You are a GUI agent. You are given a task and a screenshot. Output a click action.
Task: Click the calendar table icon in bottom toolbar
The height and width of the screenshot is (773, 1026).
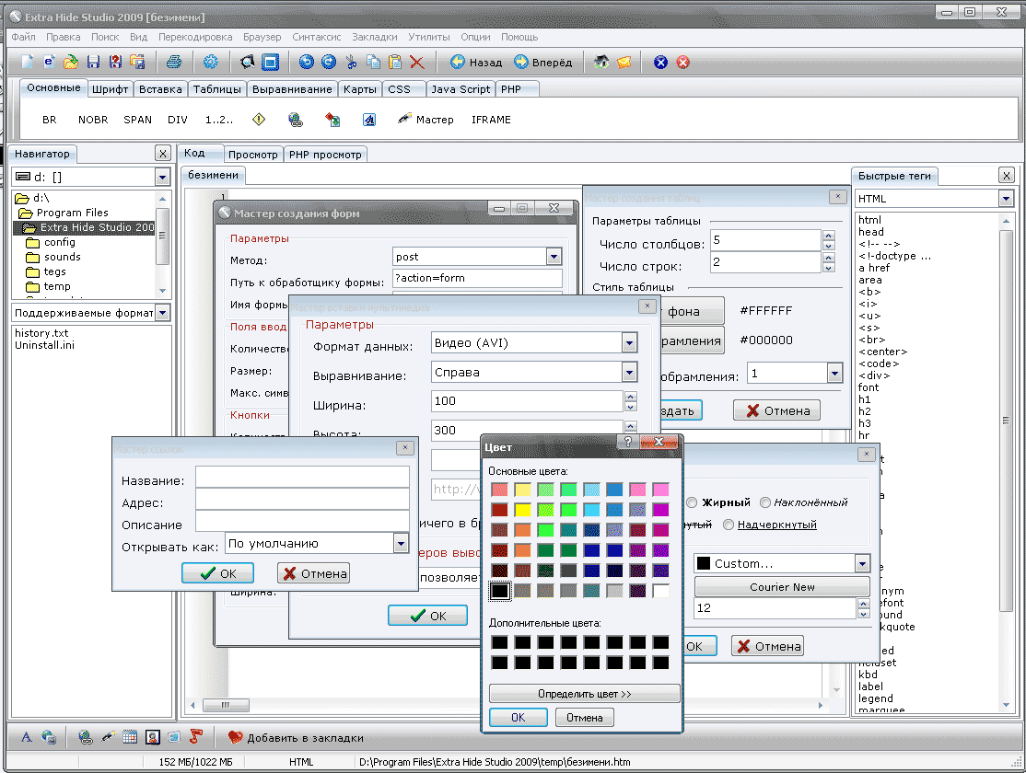(130, 737)
